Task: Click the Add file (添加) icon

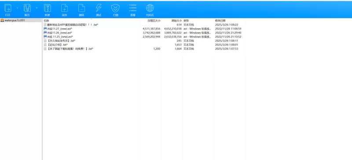Action: [64, 8]
